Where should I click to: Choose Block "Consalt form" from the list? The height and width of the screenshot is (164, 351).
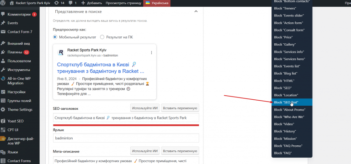pos(292,30)
